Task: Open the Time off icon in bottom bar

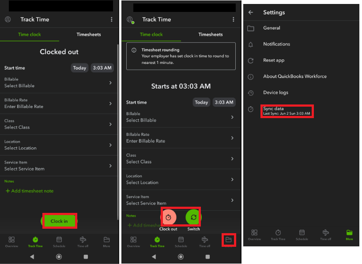Action: pos(83,242)
